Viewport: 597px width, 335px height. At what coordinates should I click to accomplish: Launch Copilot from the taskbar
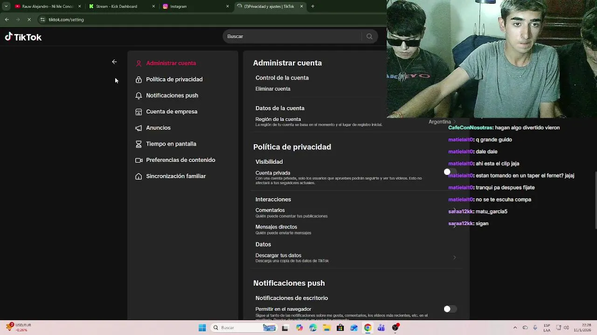coord(299,328)
